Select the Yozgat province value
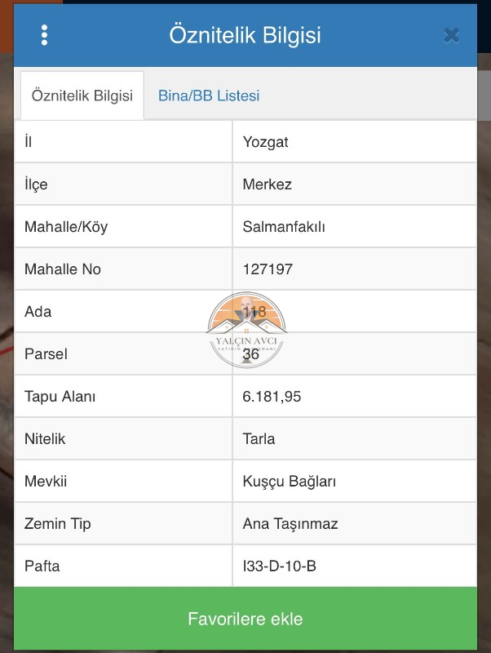Viewport: 491px width, 653px height. [x=265, y=142]
